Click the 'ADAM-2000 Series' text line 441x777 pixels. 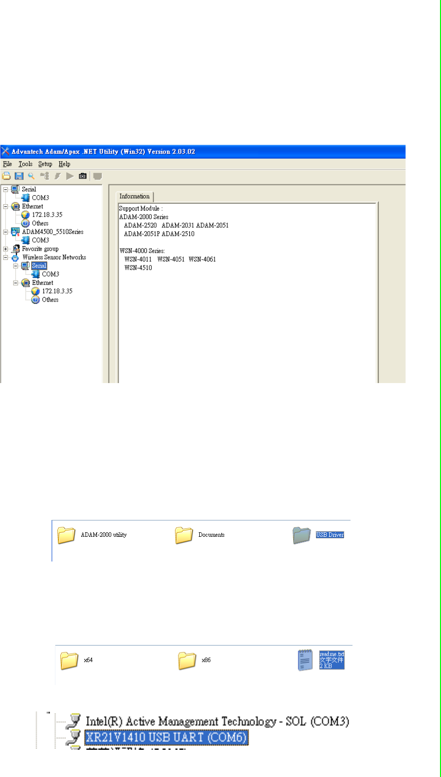143,217
